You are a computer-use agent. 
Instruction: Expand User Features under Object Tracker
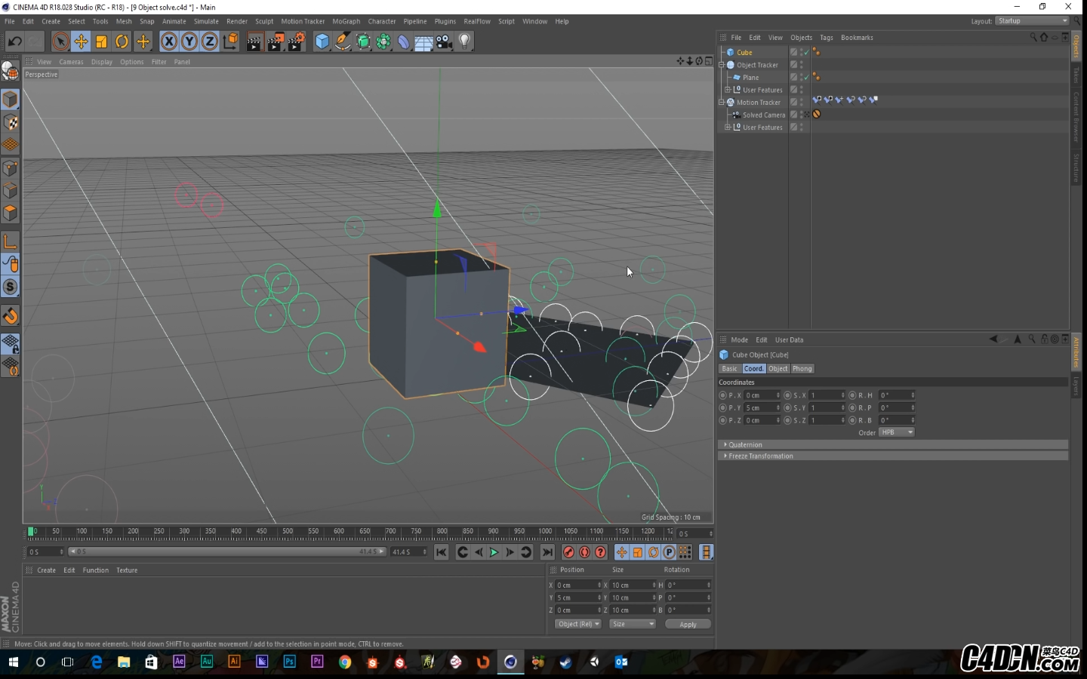coord(728,90)
